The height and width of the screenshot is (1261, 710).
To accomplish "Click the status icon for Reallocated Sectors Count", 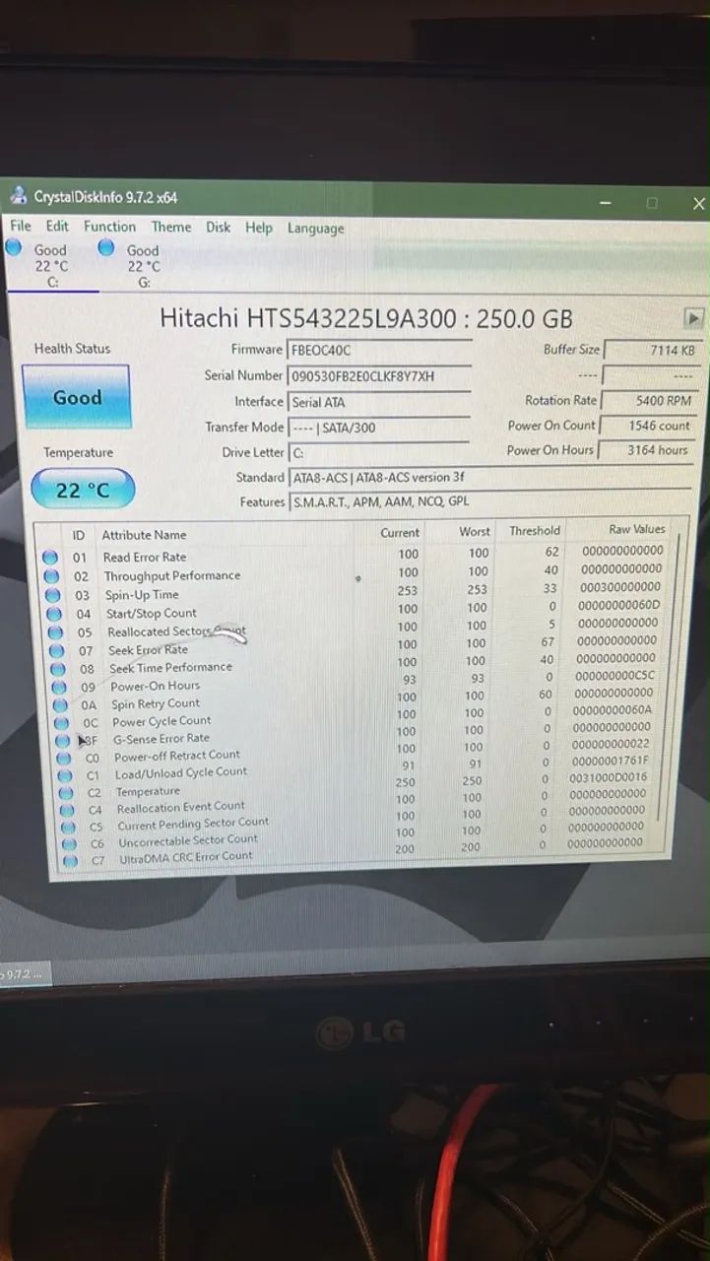I will coord(56,633).
